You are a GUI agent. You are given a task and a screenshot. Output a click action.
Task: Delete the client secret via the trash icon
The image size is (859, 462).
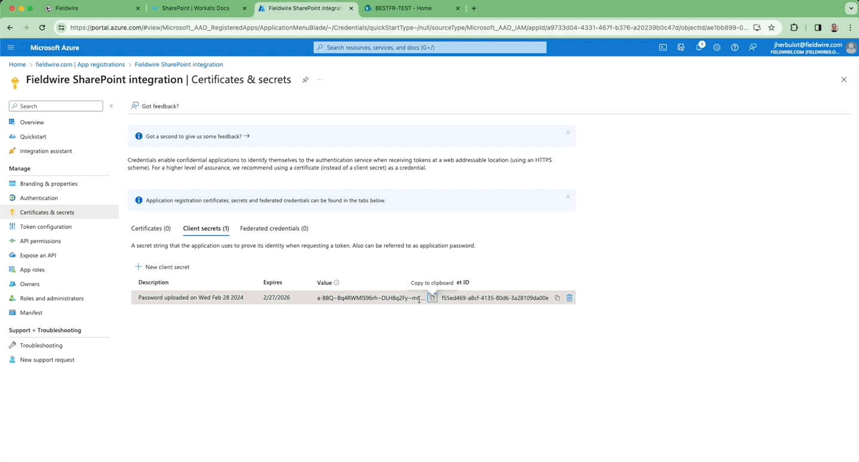[x=569, y=297]
